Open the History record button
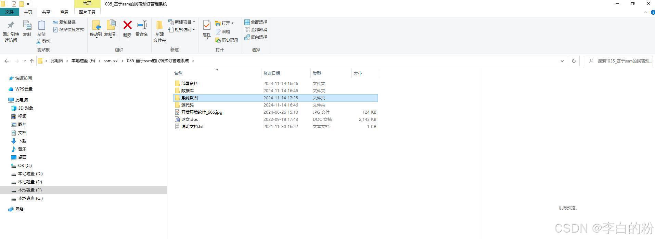The width and height of the screenshot is (655, 239). [x=227, y=40]
